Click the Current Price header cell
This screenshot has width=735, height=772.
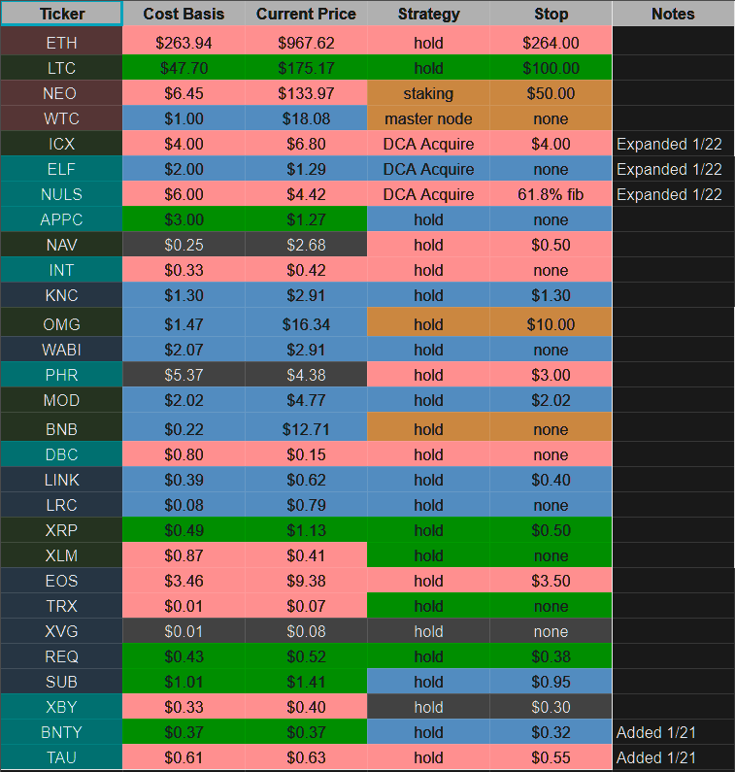click(306, 14)
